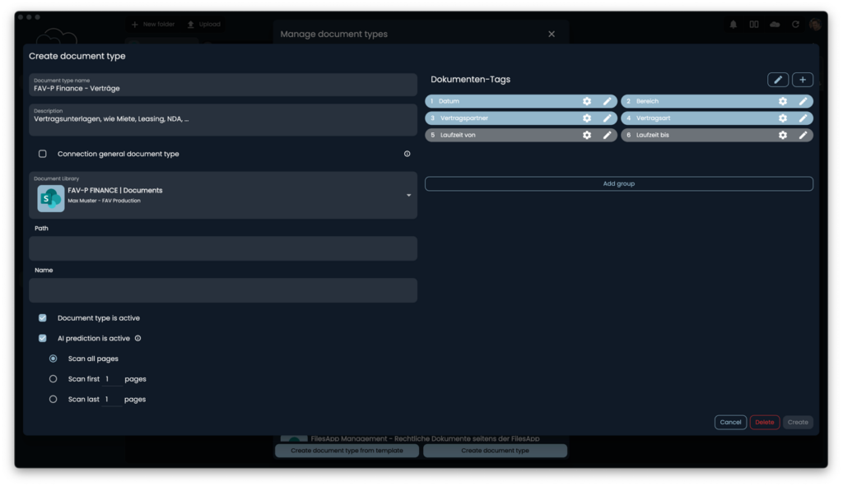Add a new tag with plus button
The height and width of the screenshot is (486, 843).
pos(803,80)
